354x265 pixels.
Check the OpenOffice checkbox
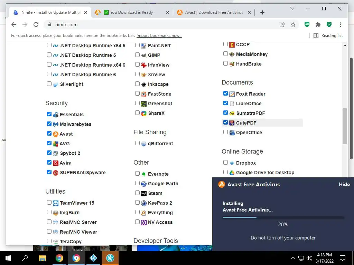click(225, 132)
